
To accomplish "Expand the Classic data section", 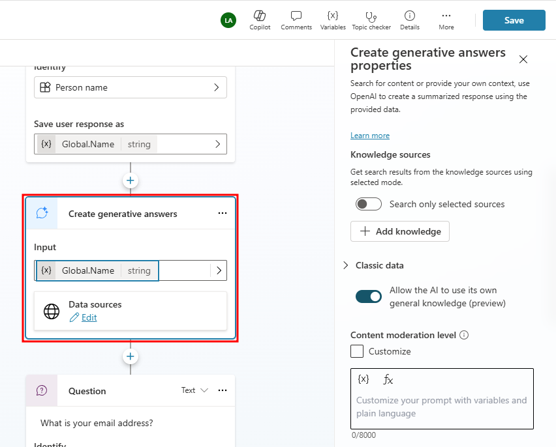I will coord(346,265).
